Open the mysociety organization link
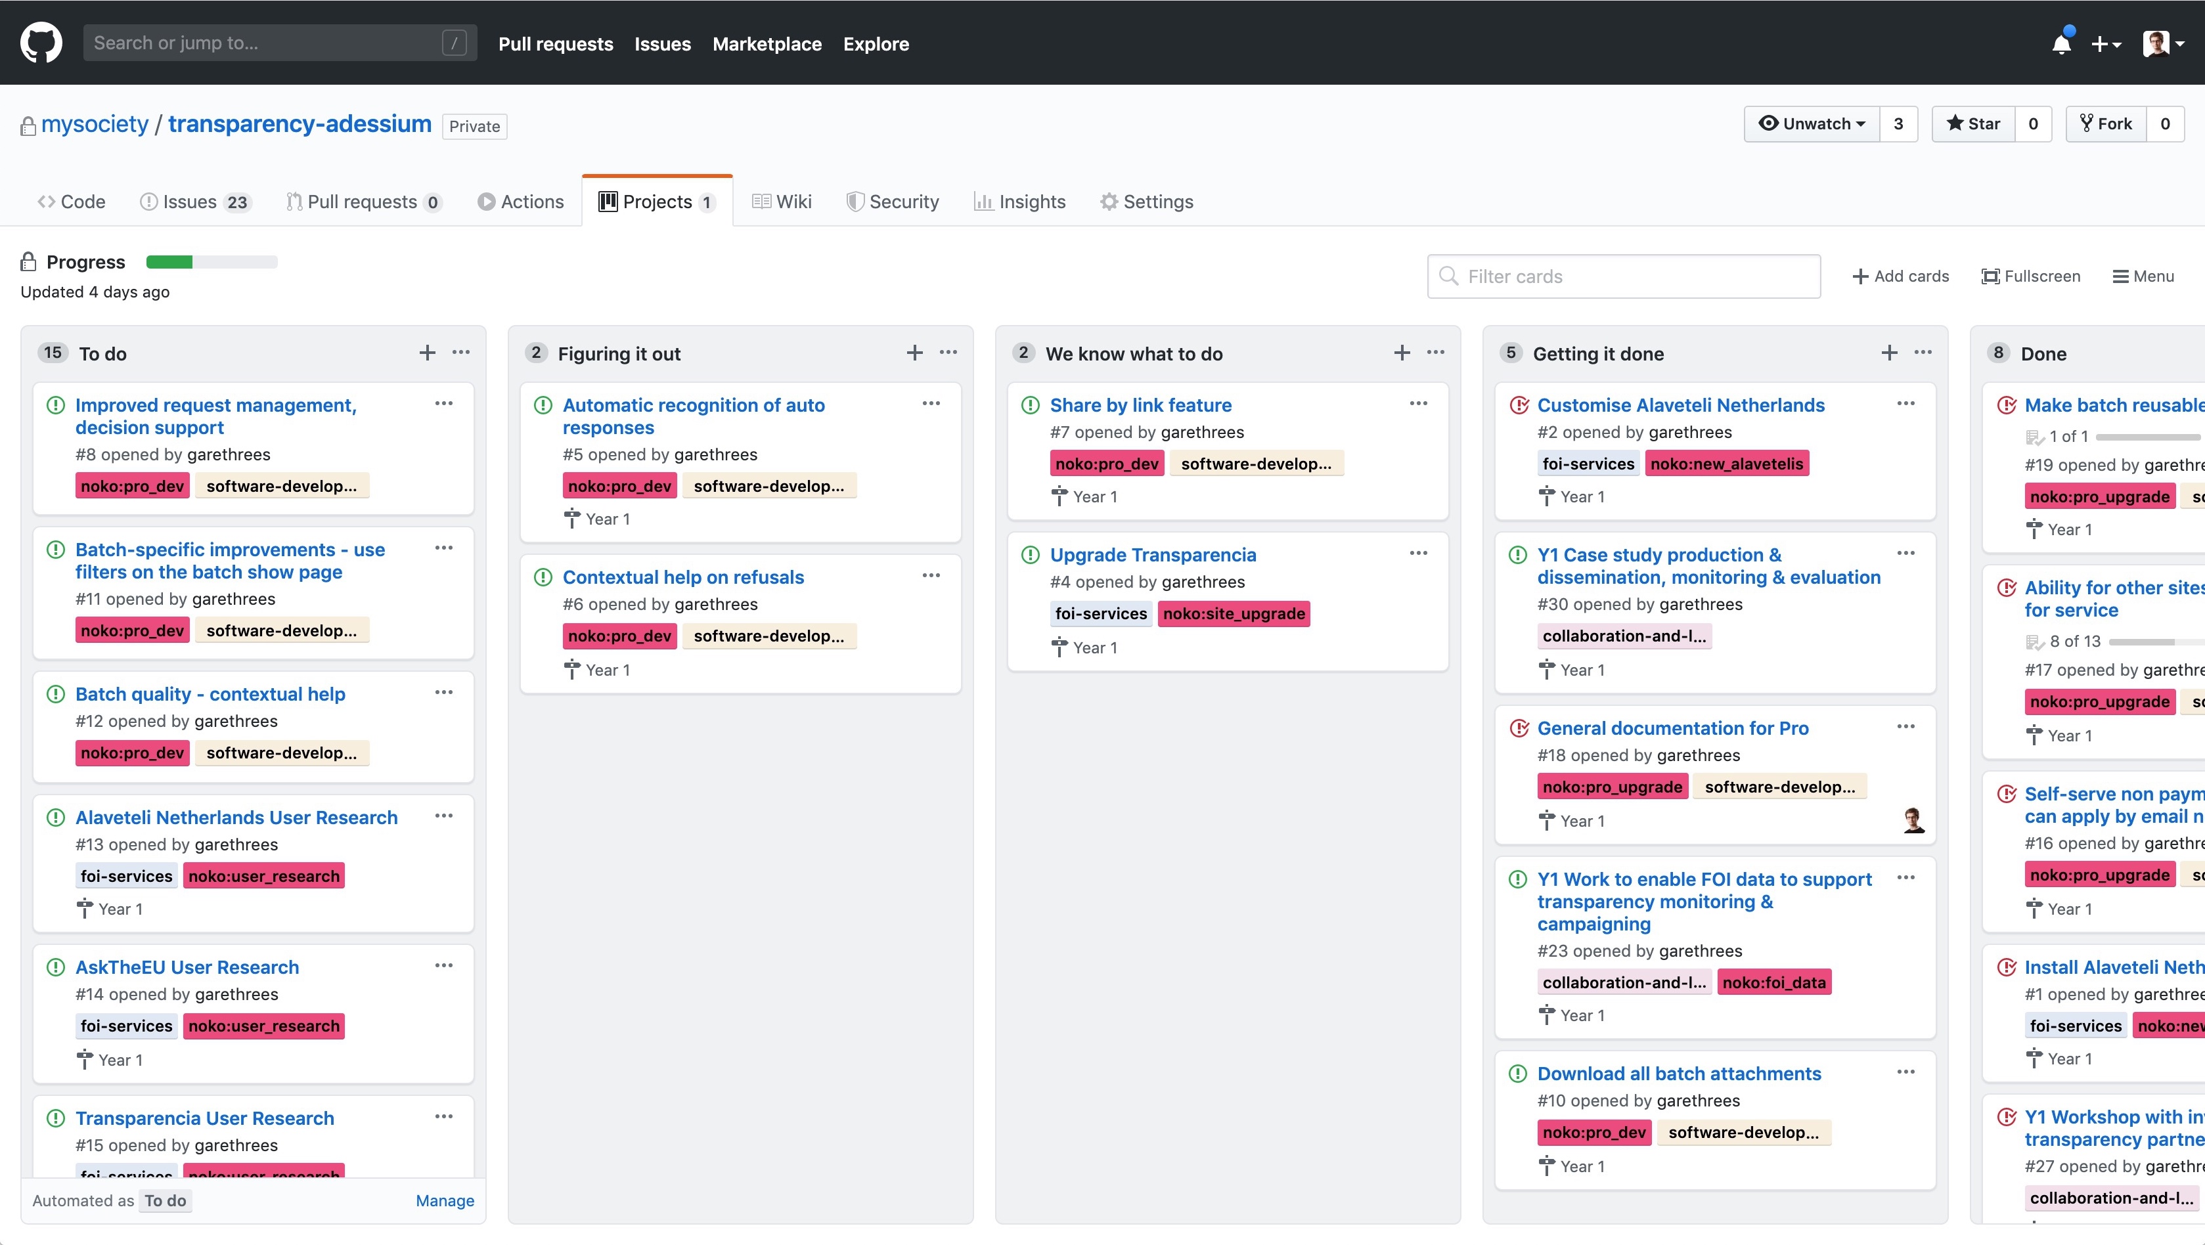 pyautogui.click(x=95, y=124)
